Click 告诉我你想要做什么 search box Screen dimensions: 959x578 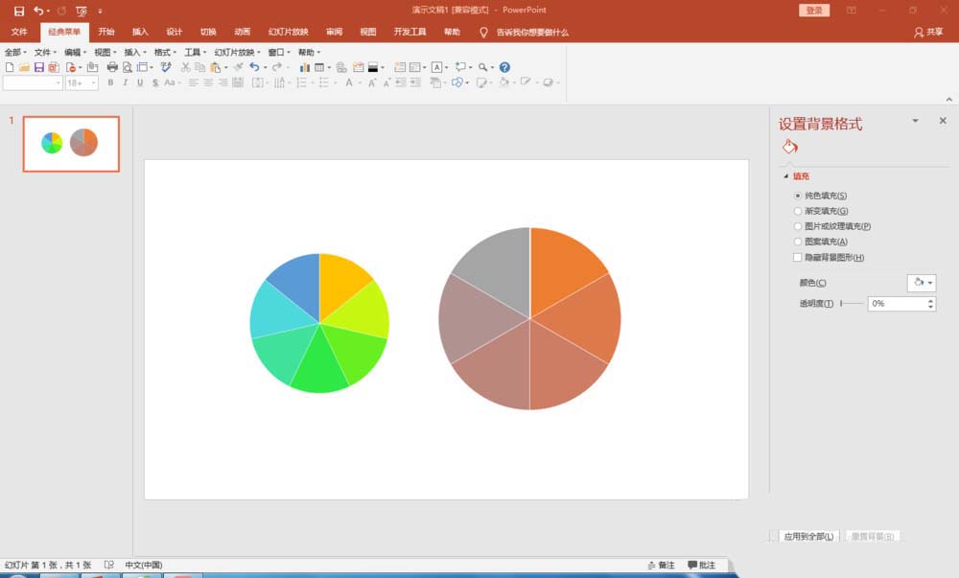[532, 33]
